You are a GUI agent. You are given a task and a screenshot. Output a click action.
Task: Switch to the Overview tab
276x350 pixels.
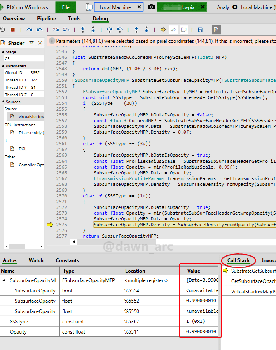14,19
